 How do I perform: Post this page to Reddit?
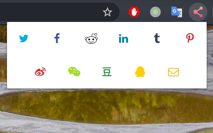coord(91,39)
